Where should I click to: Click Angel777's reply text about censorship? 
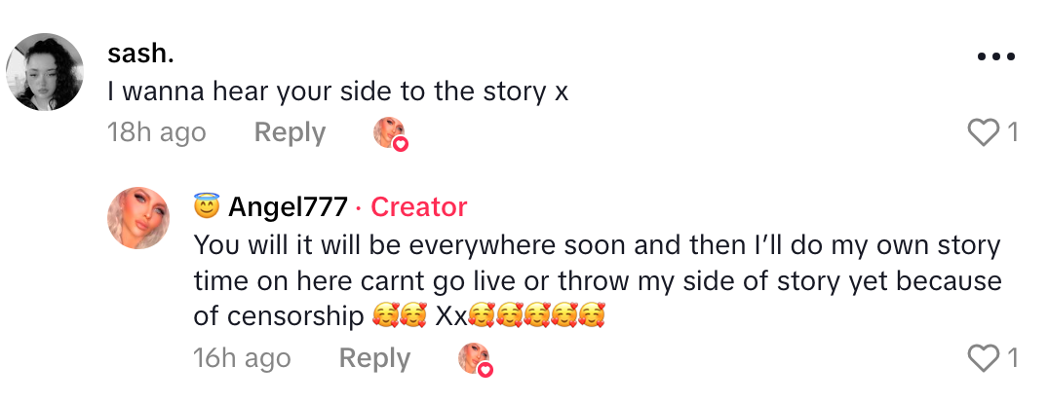click(583, 280)
